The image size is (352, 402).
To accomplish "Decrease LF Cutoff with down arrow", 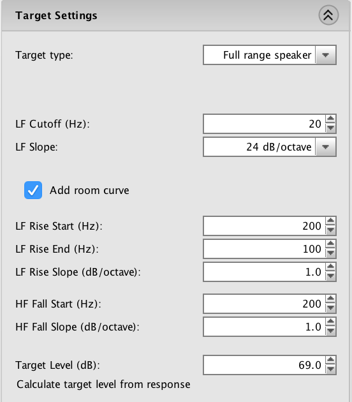I will [x=331, y=128].
